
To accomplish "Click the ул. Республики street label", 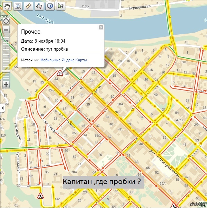I will pyautogui.click(x=164, y=163).
